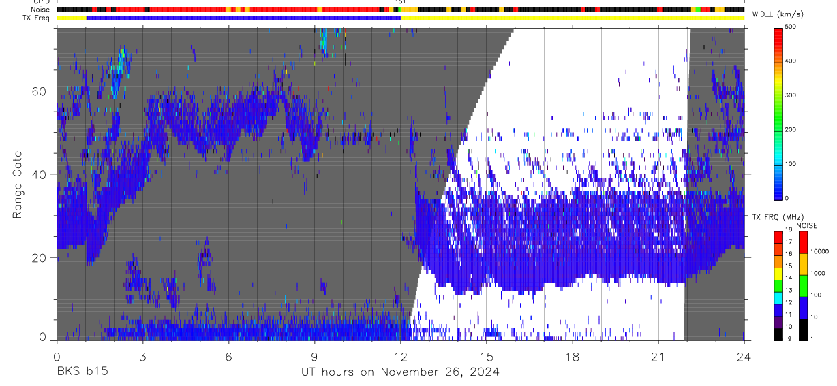Click the '6' tick on the UT hours axis
This screenshot has width=837, height=386.
(228, 356)
